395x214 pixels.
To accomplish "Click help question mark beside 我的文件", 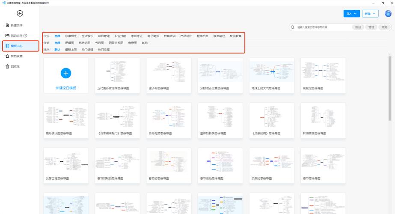I will (25, 36).
